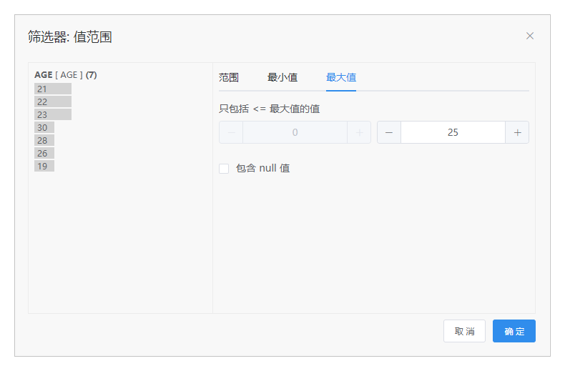The width and height of the screenshot is (565, 371).
Task: Select AGE value 23 bar
Action: coord(53,114)
